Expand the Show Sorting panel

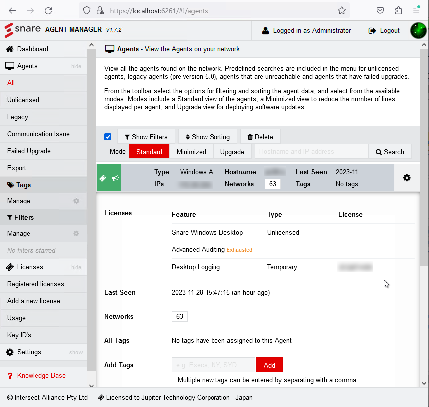[x=208, y=137]
